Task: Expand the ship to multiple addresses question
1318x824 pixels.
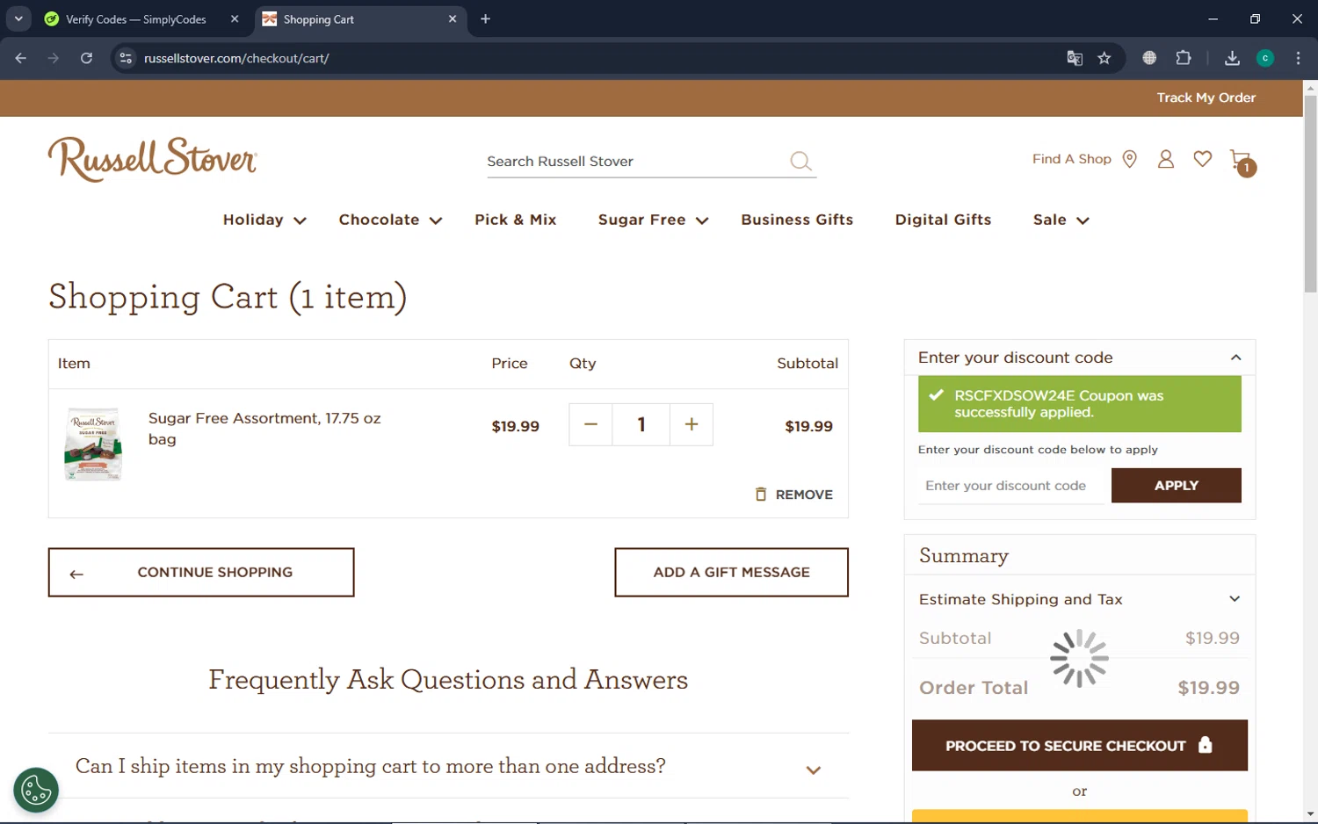Action: (x=813, y=770)
